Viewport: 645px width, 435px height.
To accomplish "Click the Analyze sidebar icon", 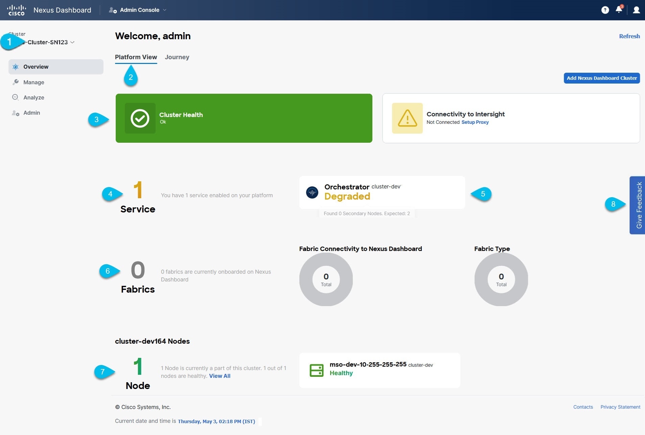I will click(x=16, y=97).
